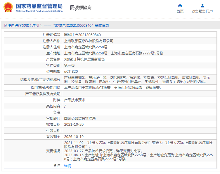Click 产品技术要求 value

point(75,100)
